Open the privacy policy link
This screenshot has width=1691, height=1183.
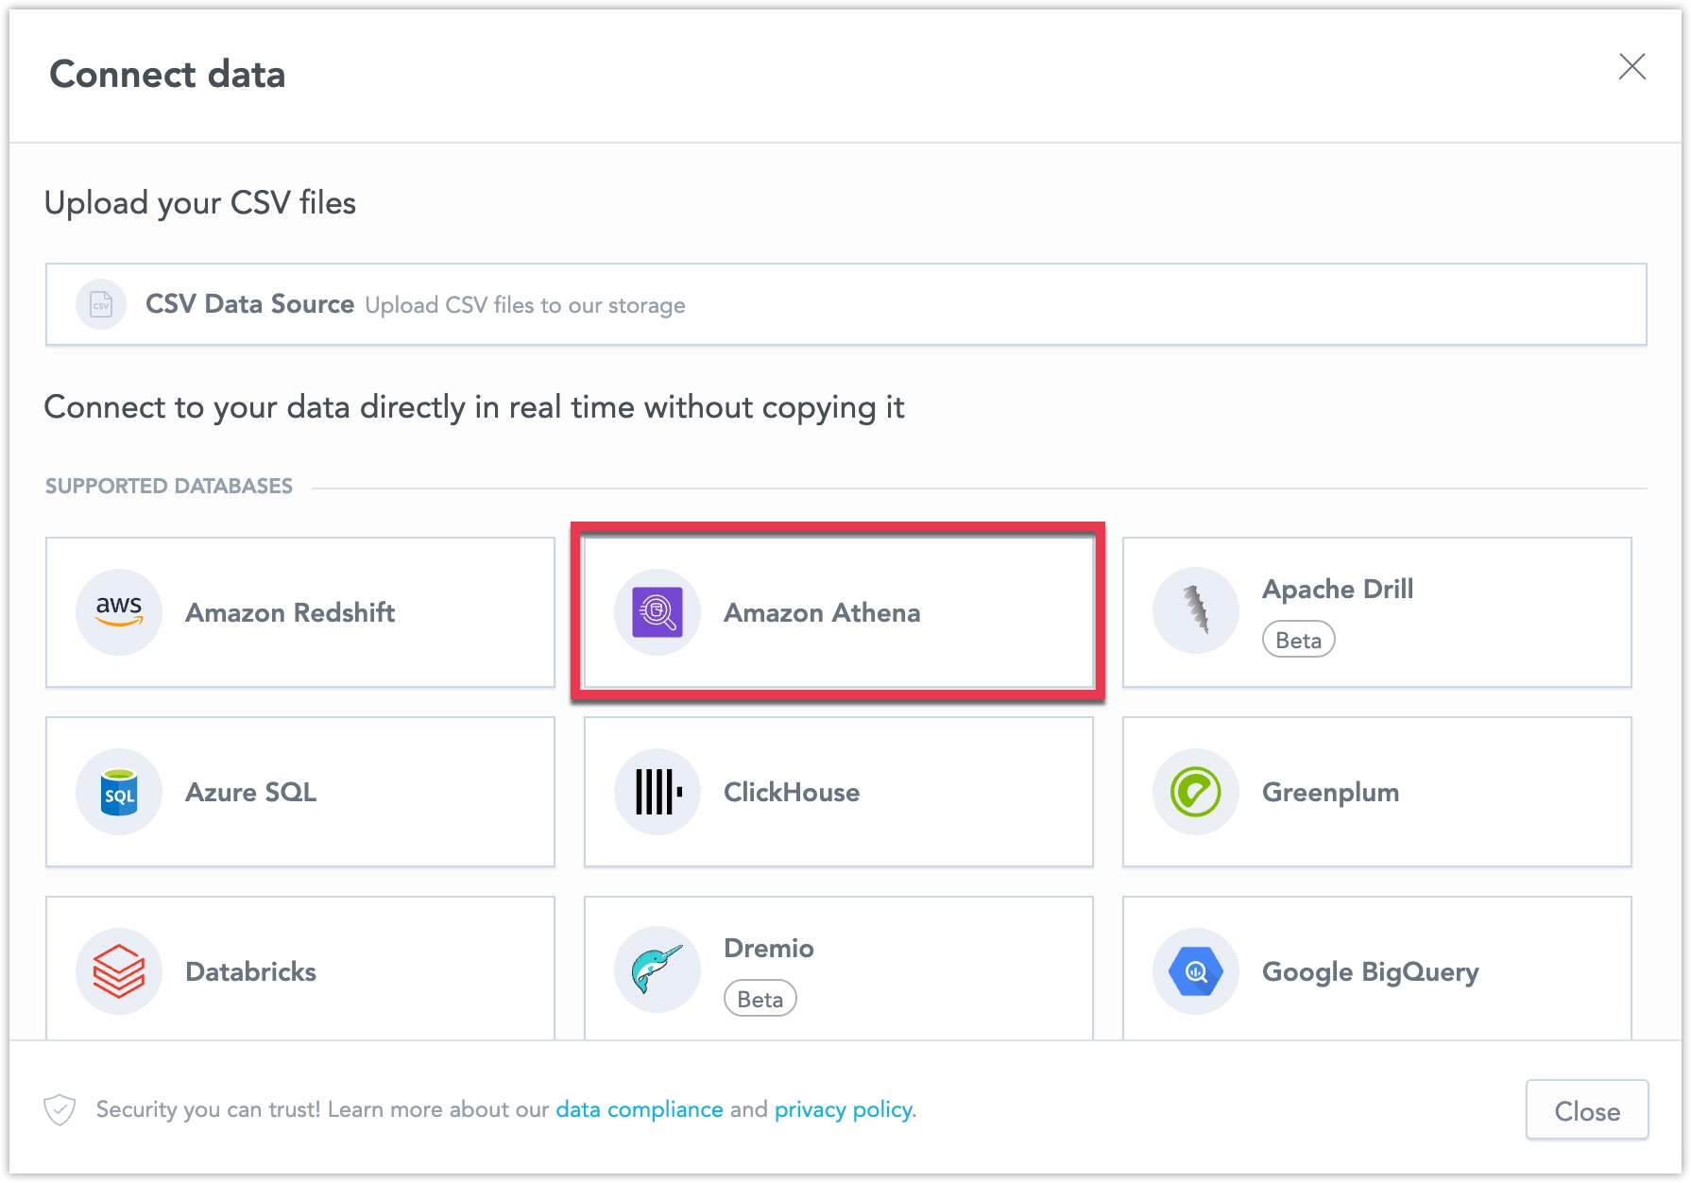[x=844, y=1109]
